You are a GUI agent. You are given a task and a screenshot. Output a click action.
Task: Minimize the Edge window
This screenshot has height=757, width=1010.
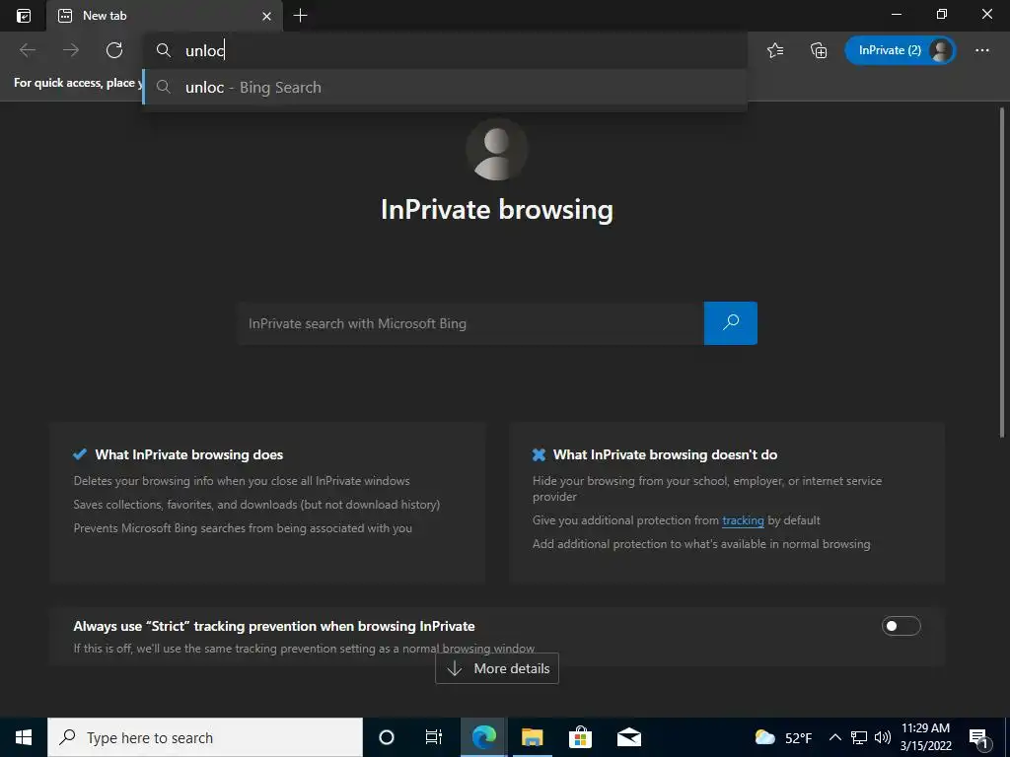[x=897, y=14]
